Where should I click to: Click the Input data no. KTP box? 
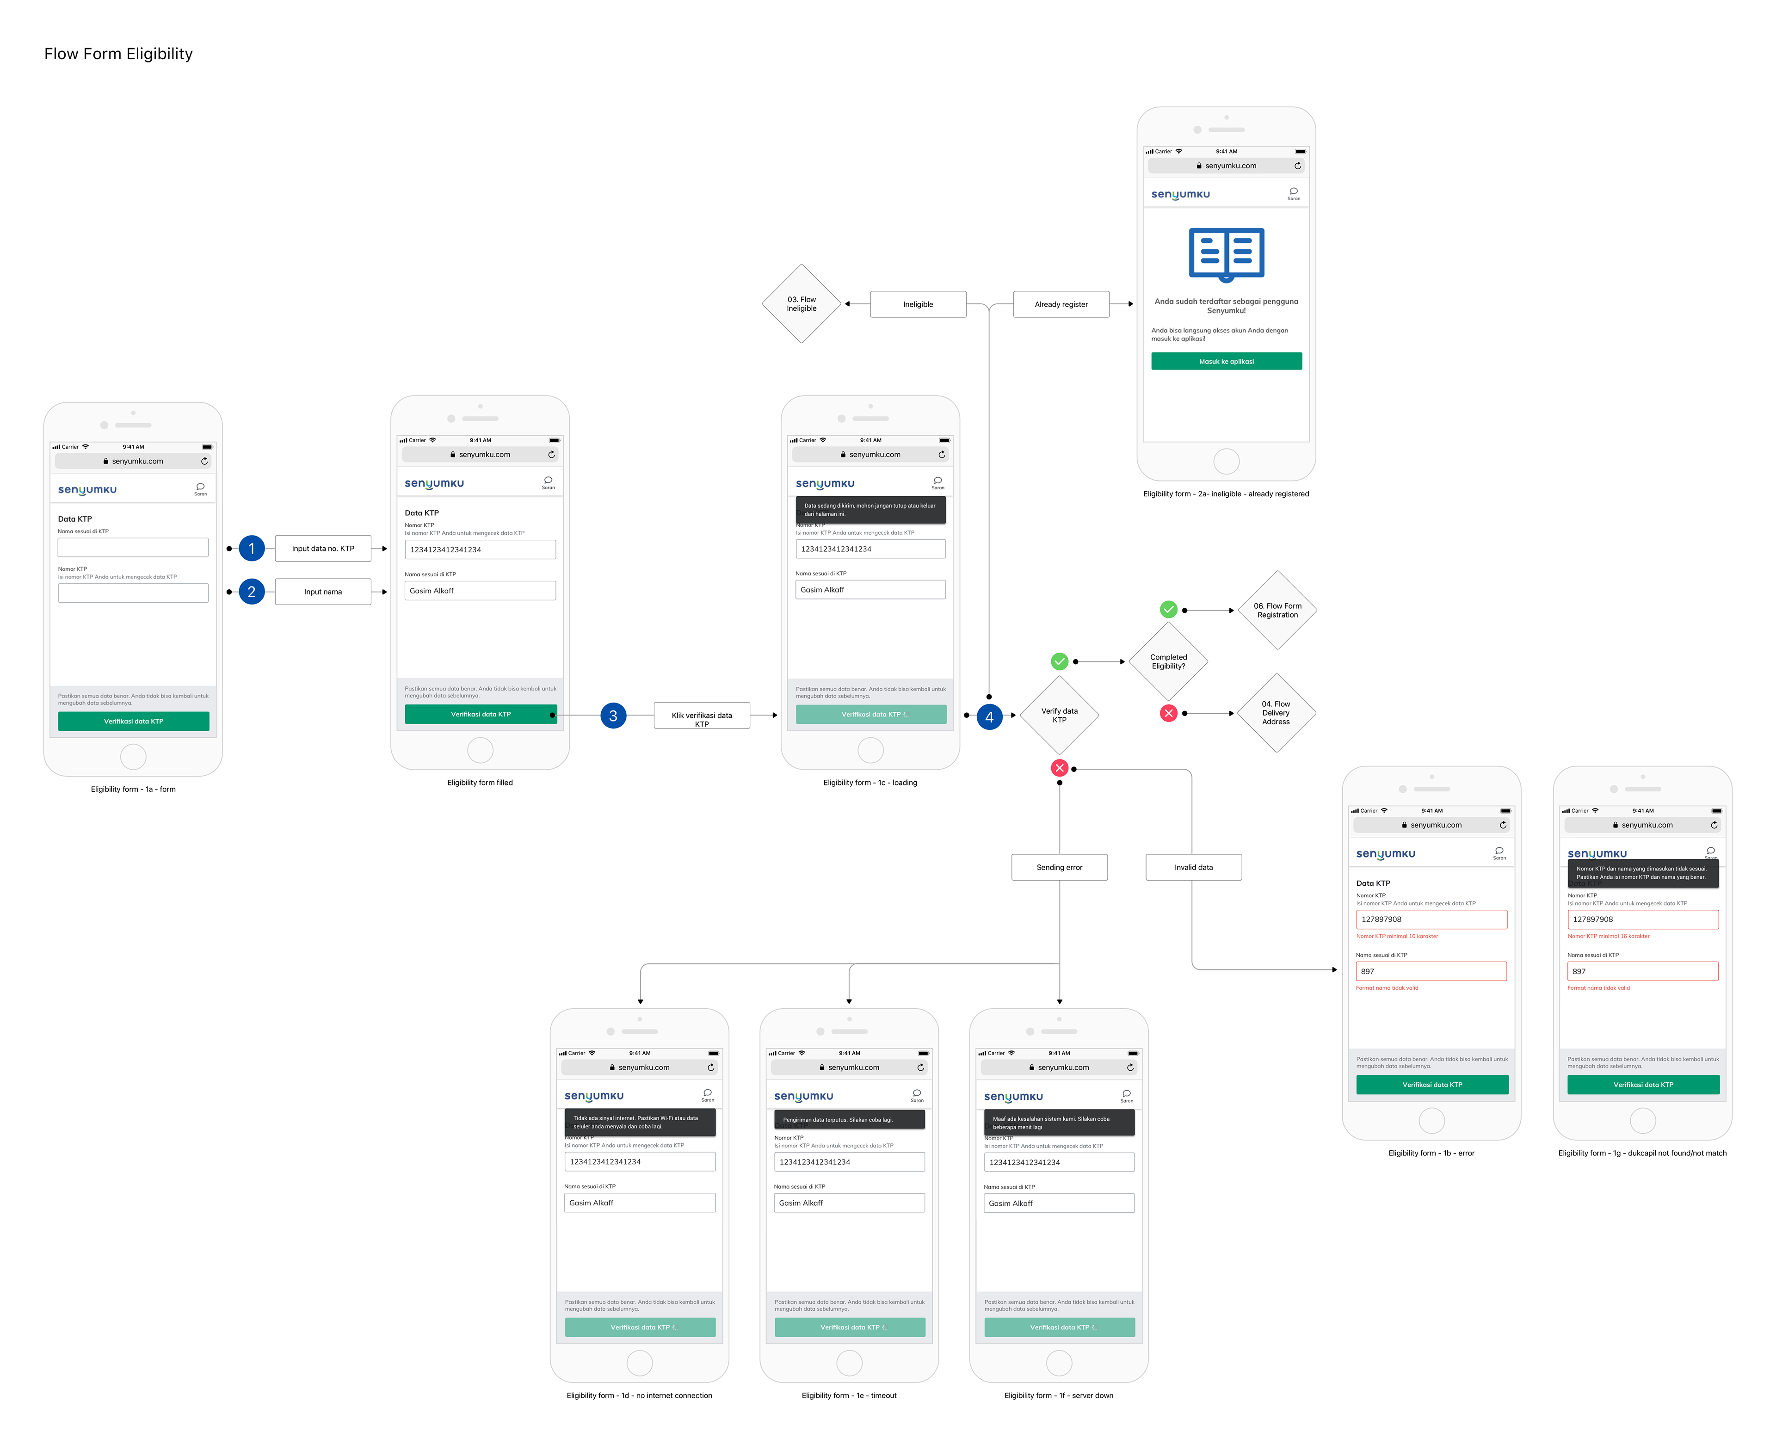point(323,548)
